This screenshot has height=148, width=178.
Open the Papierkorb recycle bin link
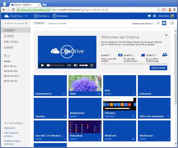[10, 128]
